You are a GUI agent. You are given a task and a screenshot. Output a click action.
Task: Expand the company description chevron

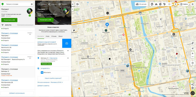click(68, 51)
